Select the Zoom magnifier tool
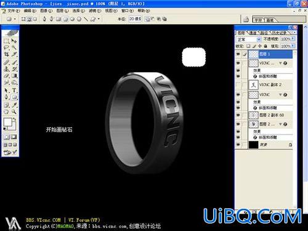Viewport: 308px width, 231px height. [14, 111]
